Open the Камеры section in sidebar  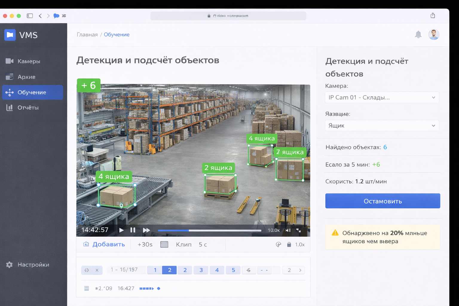pyautogui.click(x=28, y=61)
